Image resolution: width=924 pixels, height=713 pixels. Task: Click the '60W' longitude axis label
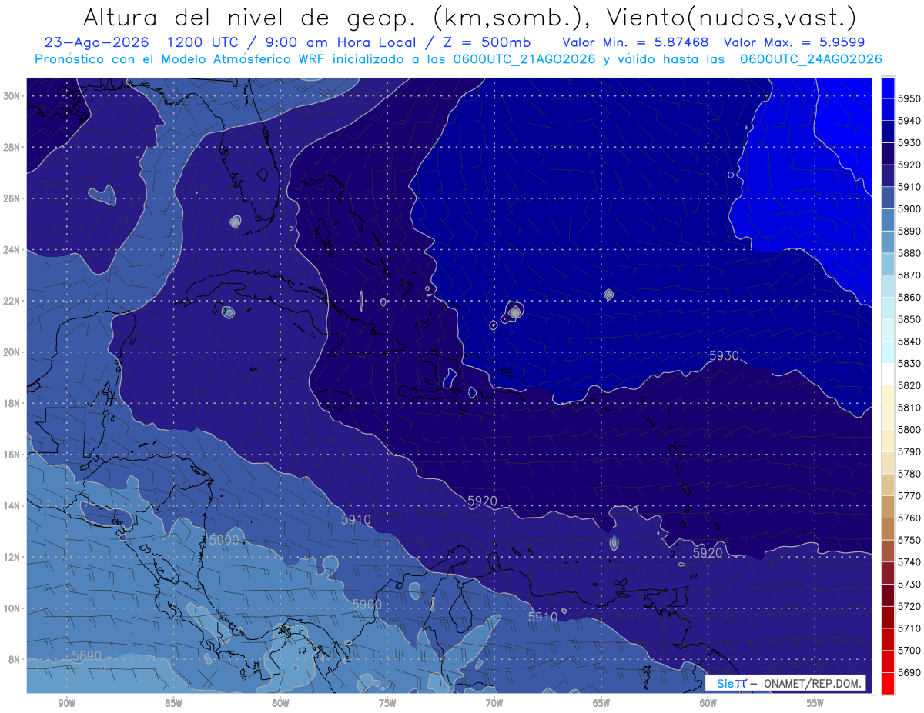click(708, 703)
